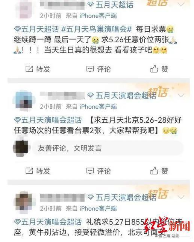This screenshot has width=194, height=242.
Task: Tap the repost icon on the first post
Action: 29,69
